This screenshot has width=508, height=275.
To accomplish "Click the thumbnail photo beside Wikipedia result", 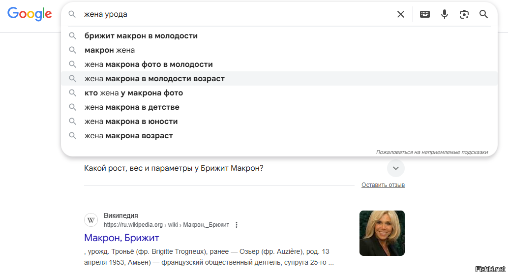I will click(382, 233).
